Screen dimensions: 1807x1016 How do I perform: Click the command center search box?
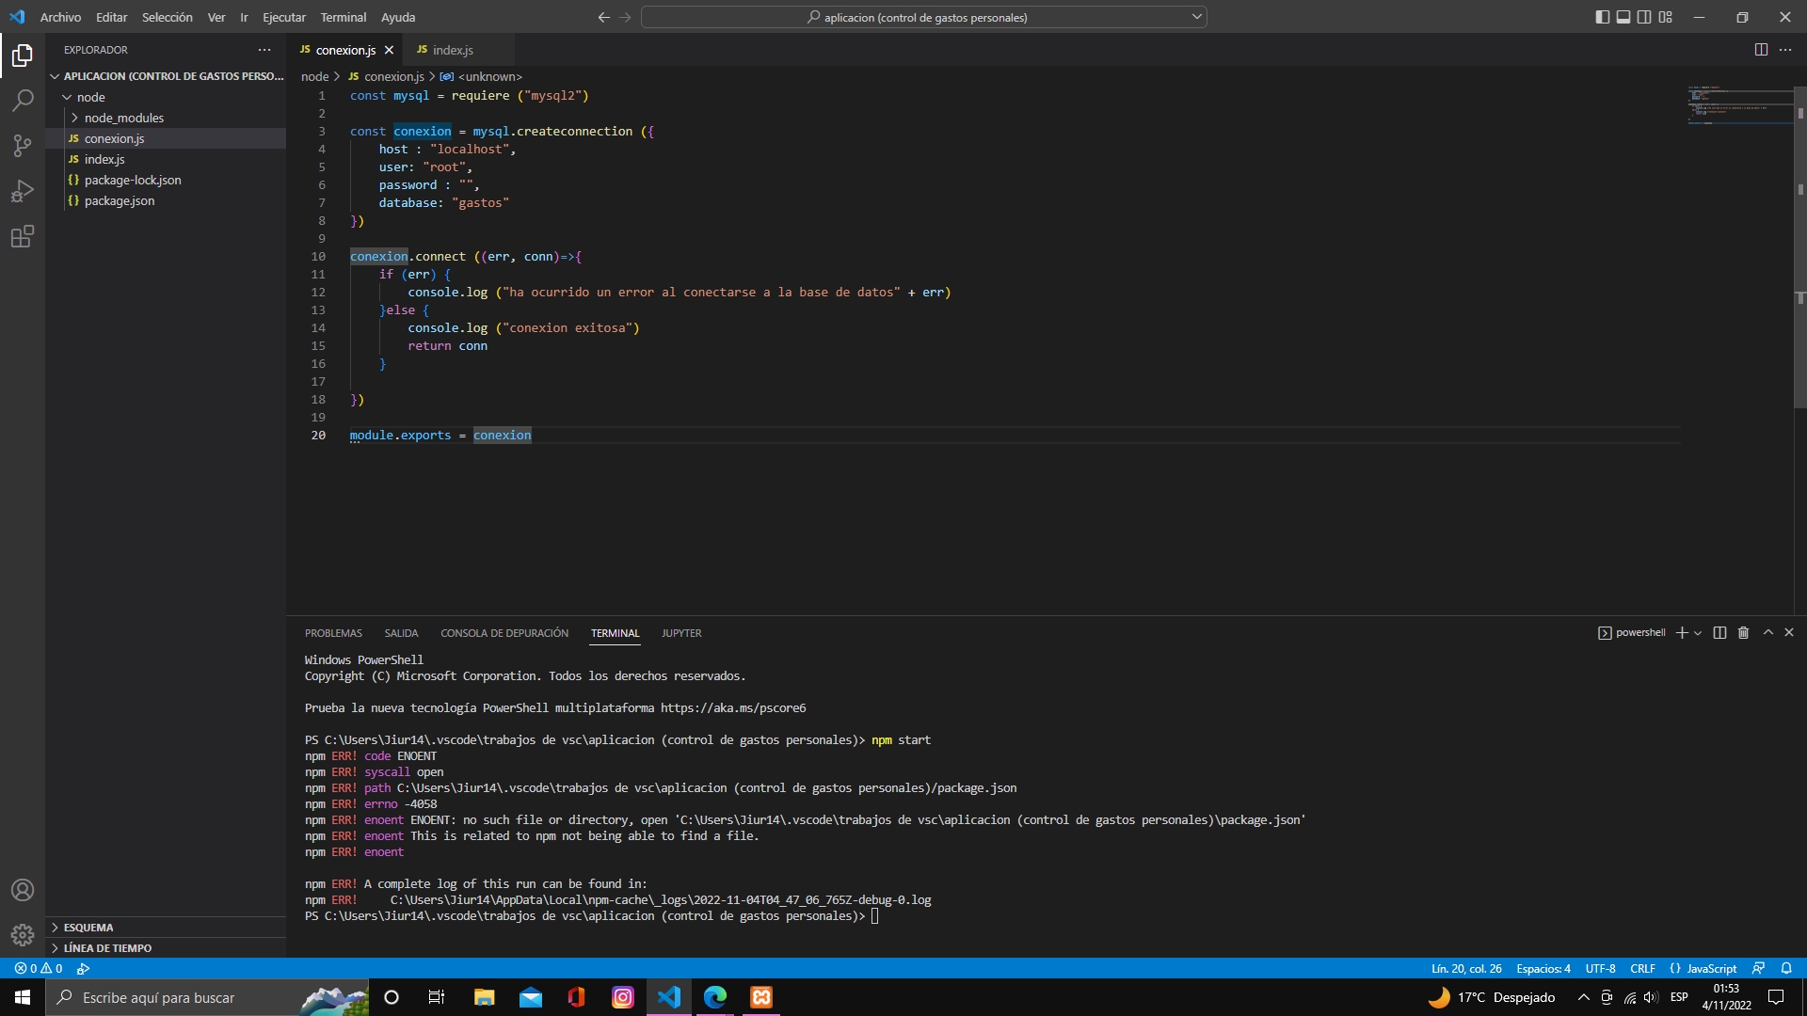923,17
